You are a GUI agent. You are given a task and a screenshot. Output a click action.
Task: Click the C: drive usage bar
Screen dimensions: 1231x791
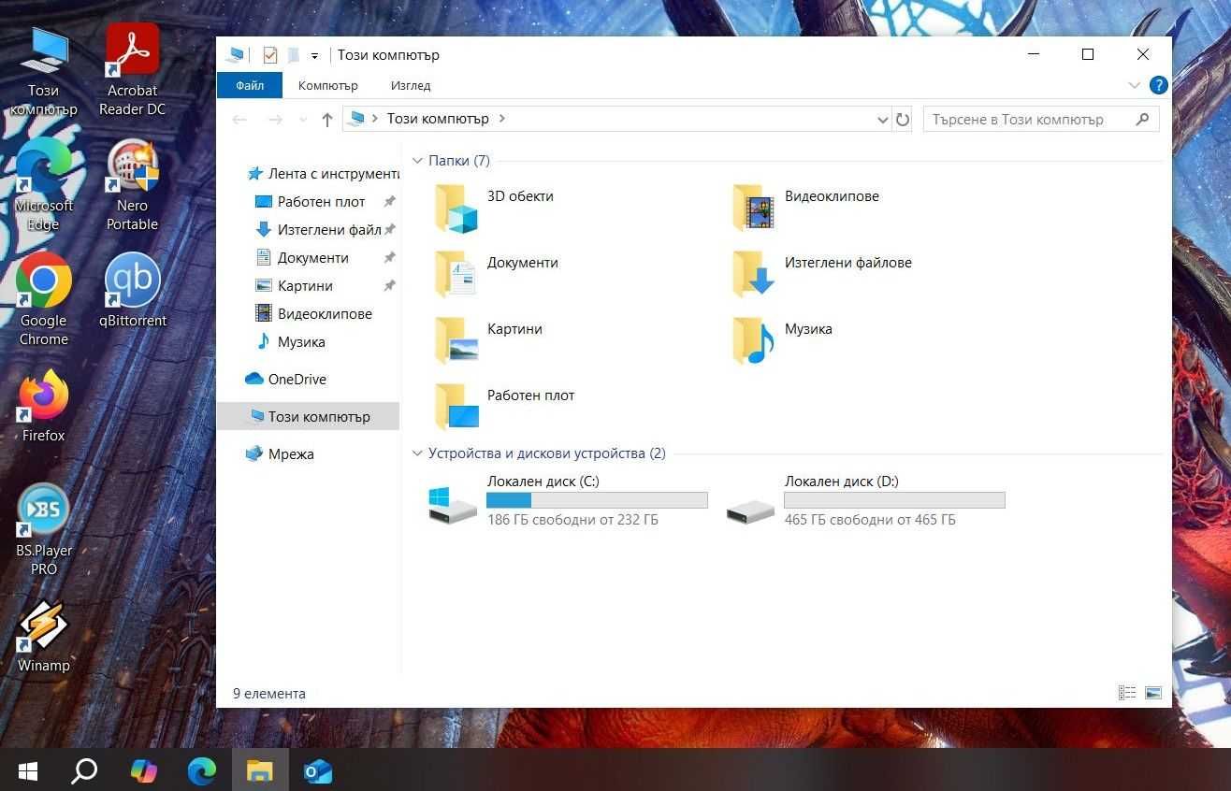click(x=597, y=500)
